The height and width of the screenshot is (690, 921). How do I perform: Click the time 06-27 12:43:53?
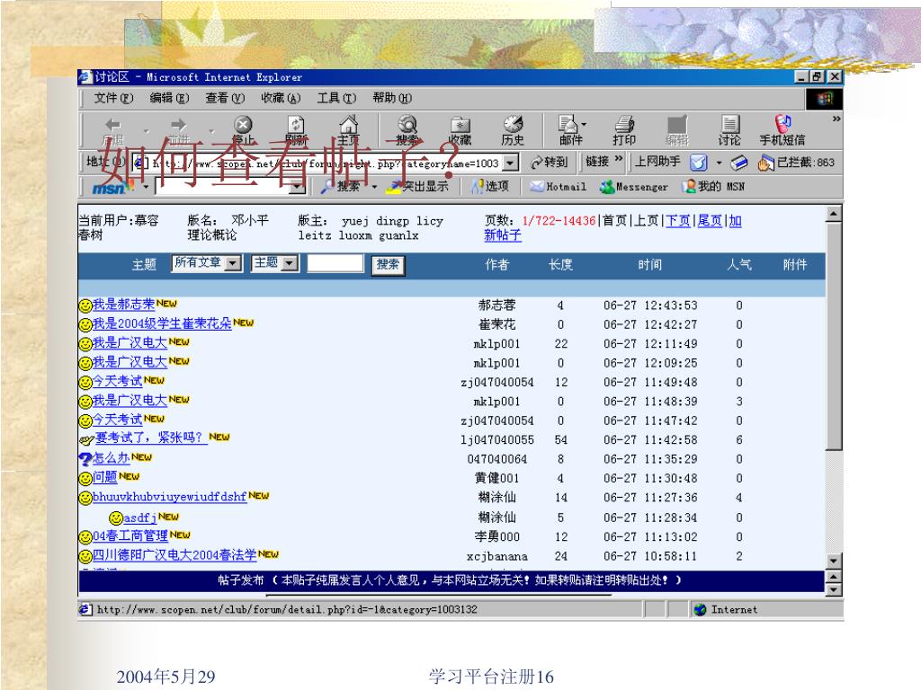(x=650, y=305)
